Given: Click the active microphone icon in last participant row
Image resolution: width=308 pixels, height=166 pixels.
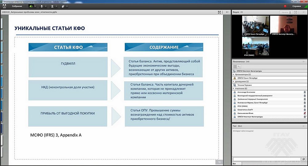Looking at the screenshot, I should point(305,117).
